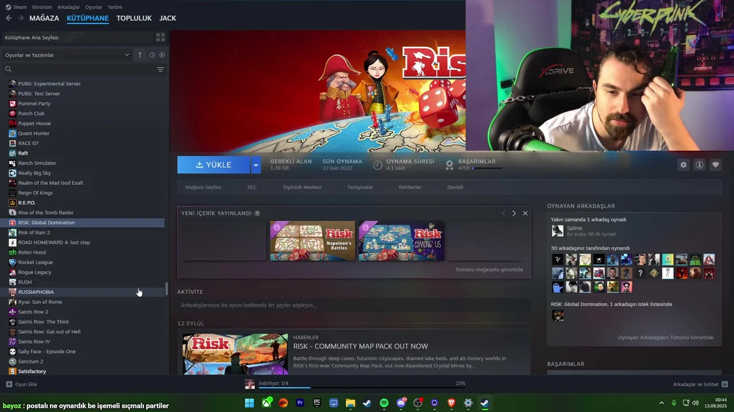Click the recent activity clock icon
Image resolution: width=734 pixels, height=412 pixels.
click(x=152, y=55)
